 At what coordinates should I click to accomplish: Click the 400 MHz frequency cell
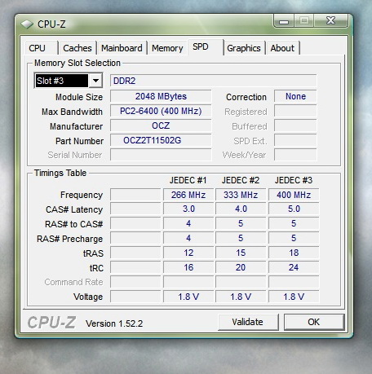[294, 195]
